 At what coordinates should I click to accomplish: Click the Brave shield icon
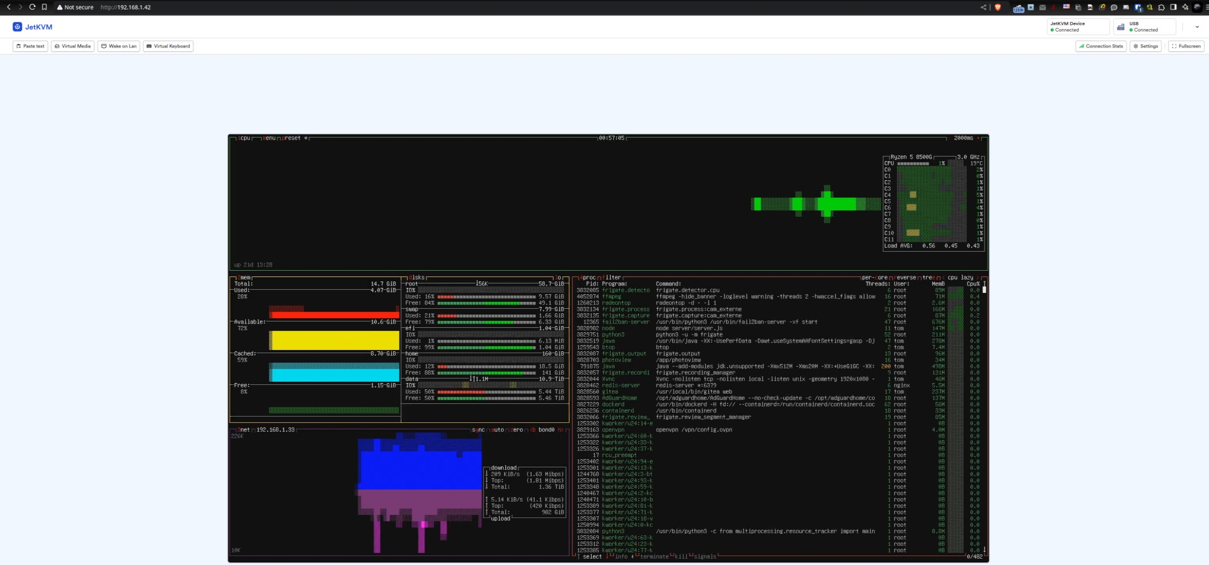[998, 8]
